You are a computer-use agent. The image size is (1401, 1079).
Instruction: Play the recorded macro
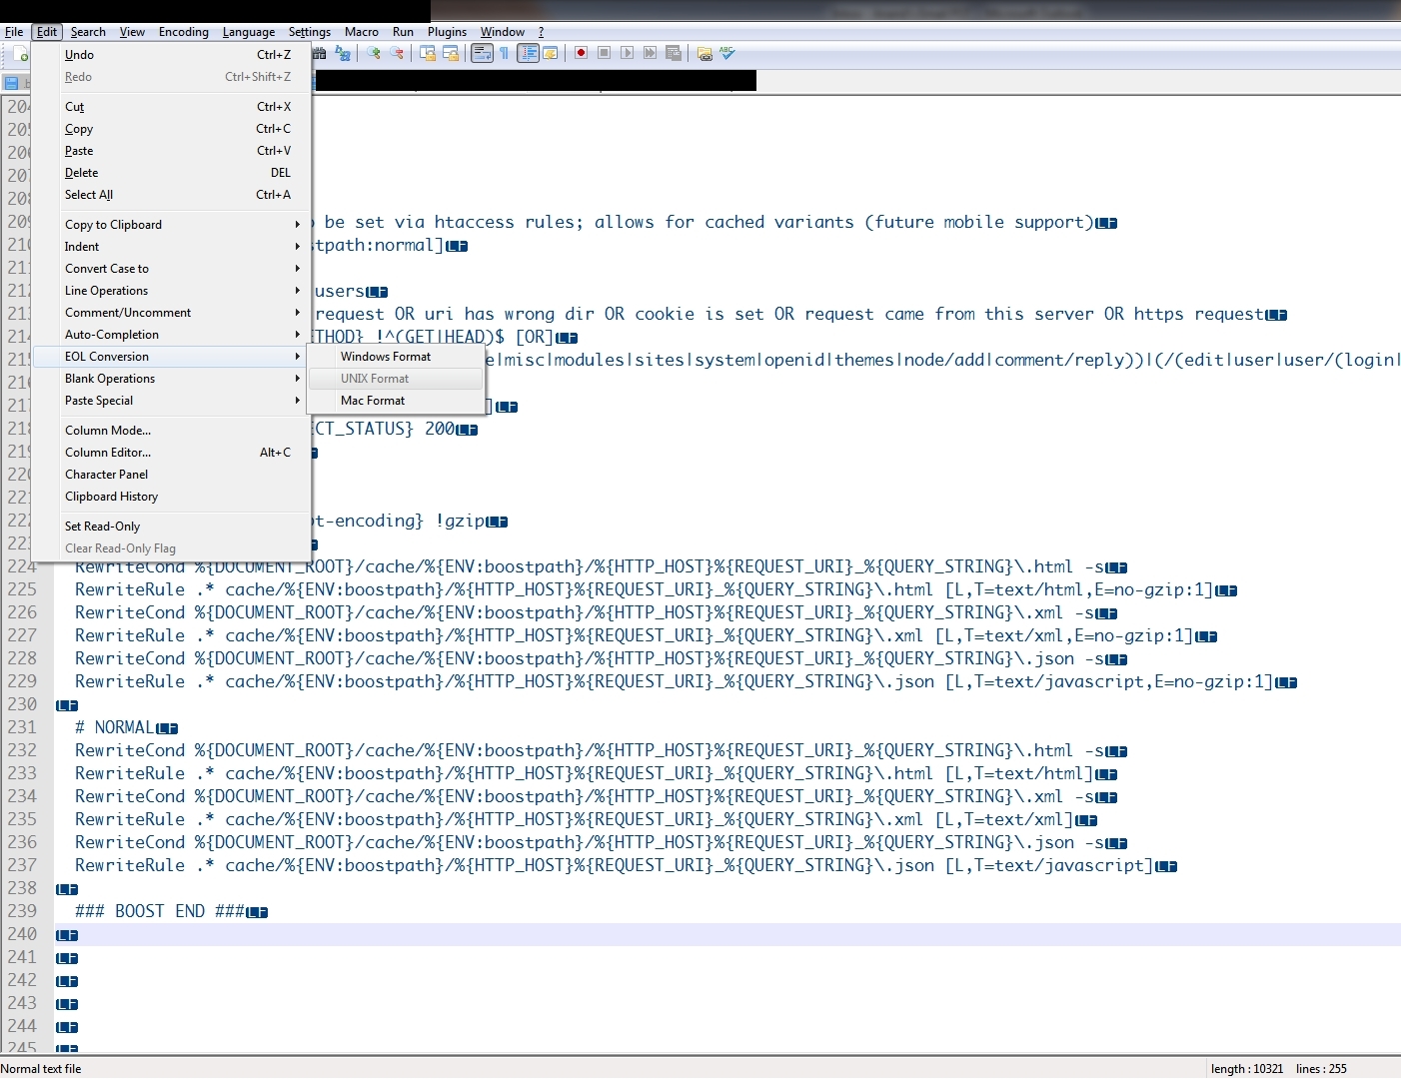point(628,53)
